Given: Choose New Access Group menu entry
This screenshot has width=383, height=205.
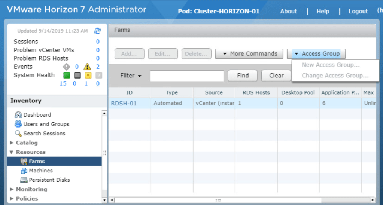Looking at the screenshot, I should click(331, 65).
